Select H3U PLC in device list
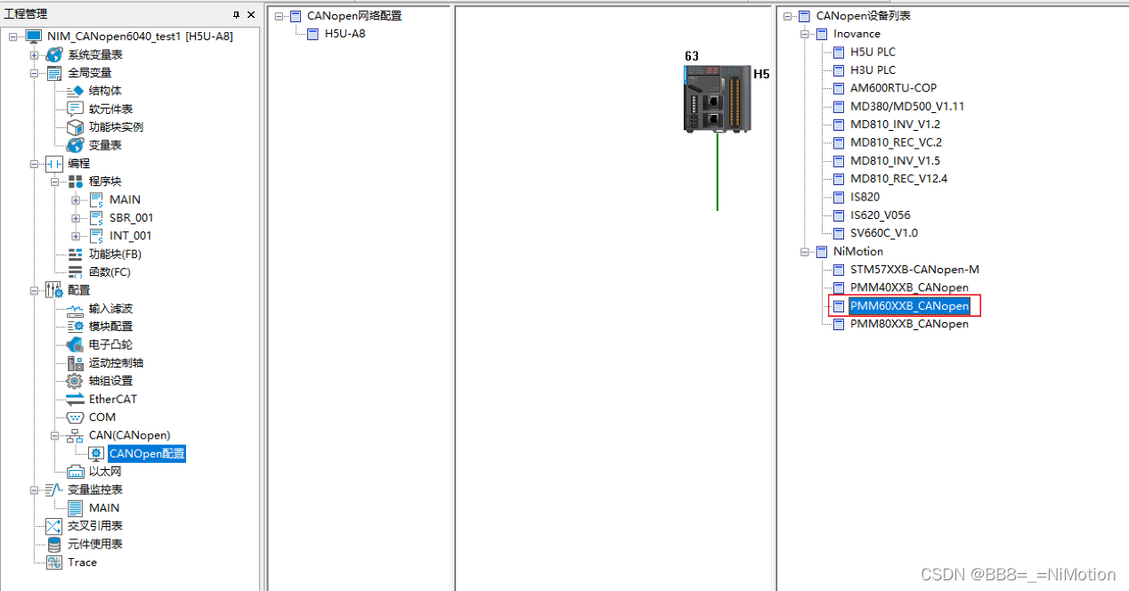Image resolution: width=1129 pixels, height=591 pixels. click(873, 70)
